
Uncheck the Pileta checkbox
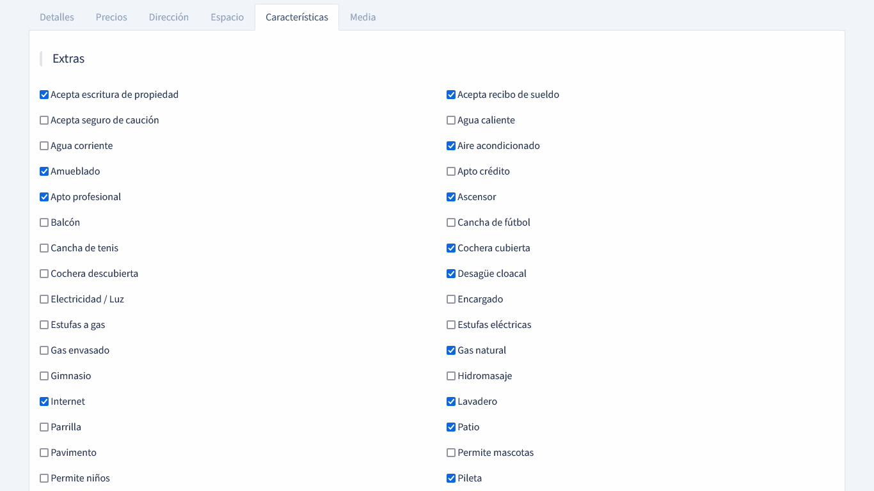click(x=451, y=478)
